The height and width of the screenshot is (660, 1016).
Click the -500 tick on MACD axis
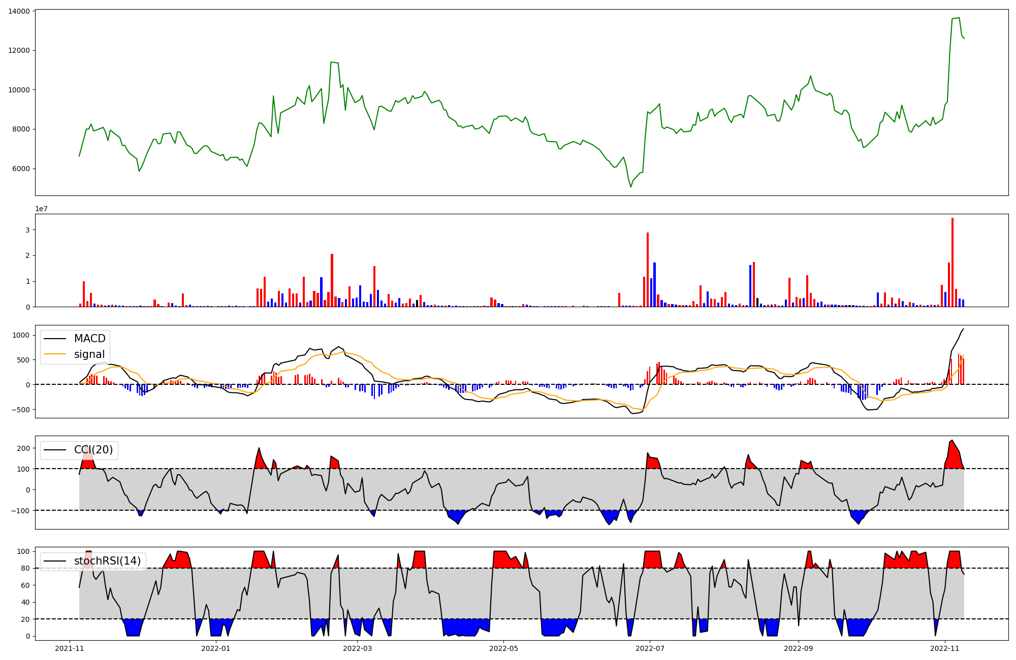tap(20, 410)
